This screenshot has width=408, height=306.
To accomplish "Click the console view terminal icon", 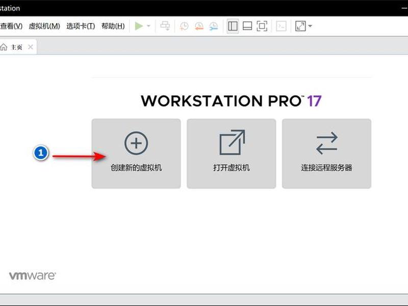I will (281, 26).
